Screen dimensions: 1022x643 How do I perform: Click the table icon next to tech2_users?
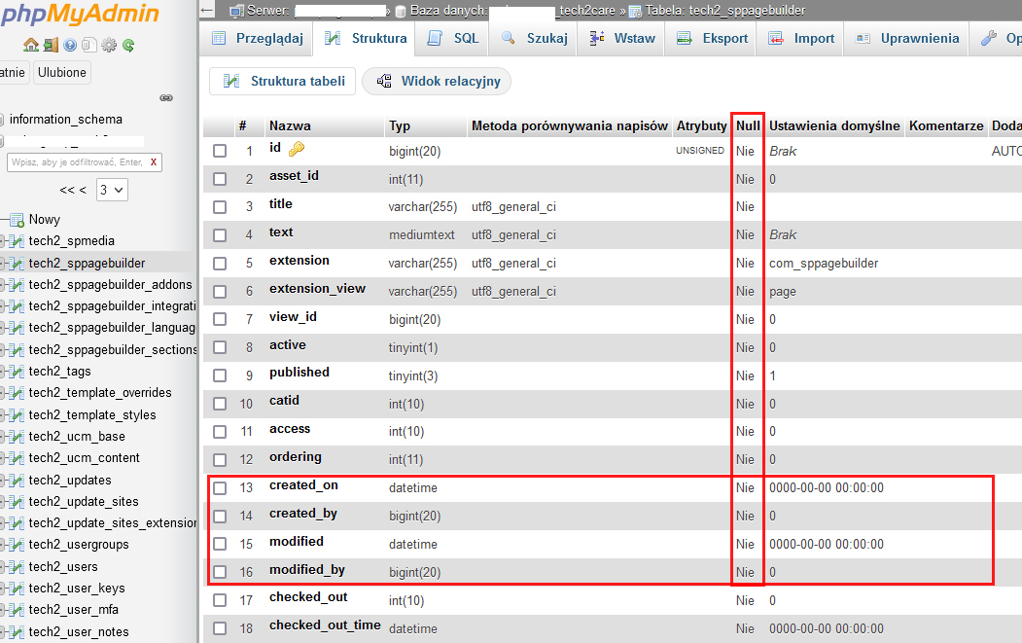18,567
